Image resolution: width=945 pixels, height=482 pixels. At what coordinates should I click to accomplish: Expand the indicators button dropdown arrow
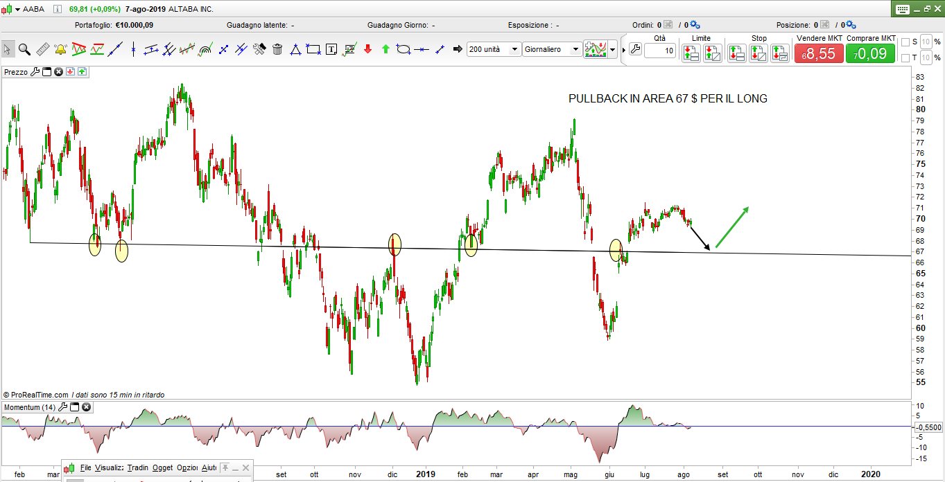612,50
